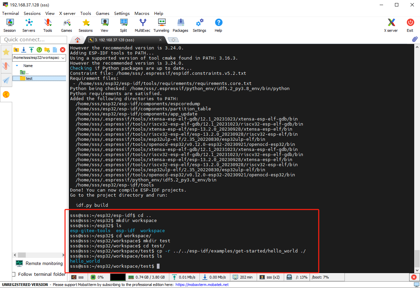The width and height of the screenshot is (420, 288).
Task: Expand the remote path dropdown
Action: (63, 58)
